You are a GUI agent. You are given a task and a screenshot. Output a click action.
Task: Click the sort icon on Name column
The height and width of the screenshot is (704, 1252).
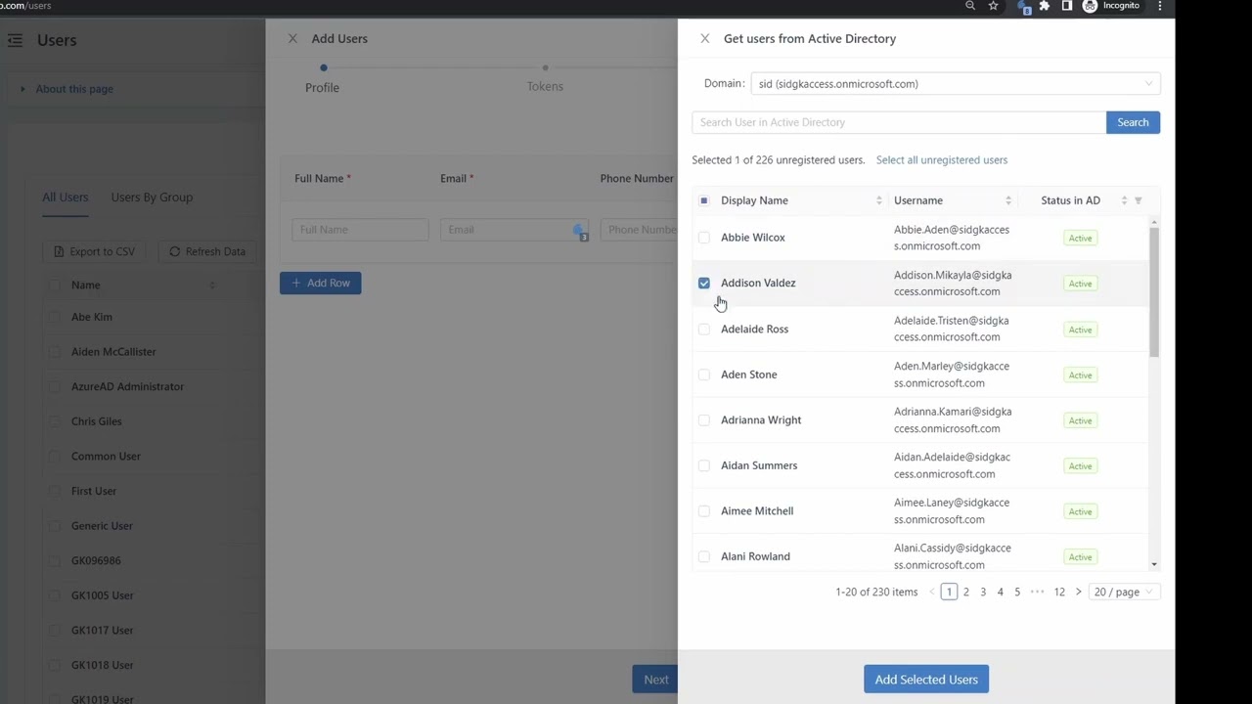coord(212,286)
